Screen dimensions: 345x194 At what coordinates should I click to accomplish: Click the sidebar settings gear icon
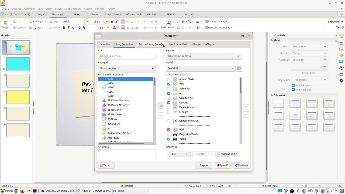coord(341,36)
